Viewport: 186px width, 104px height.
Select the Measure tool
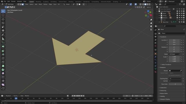3,39
